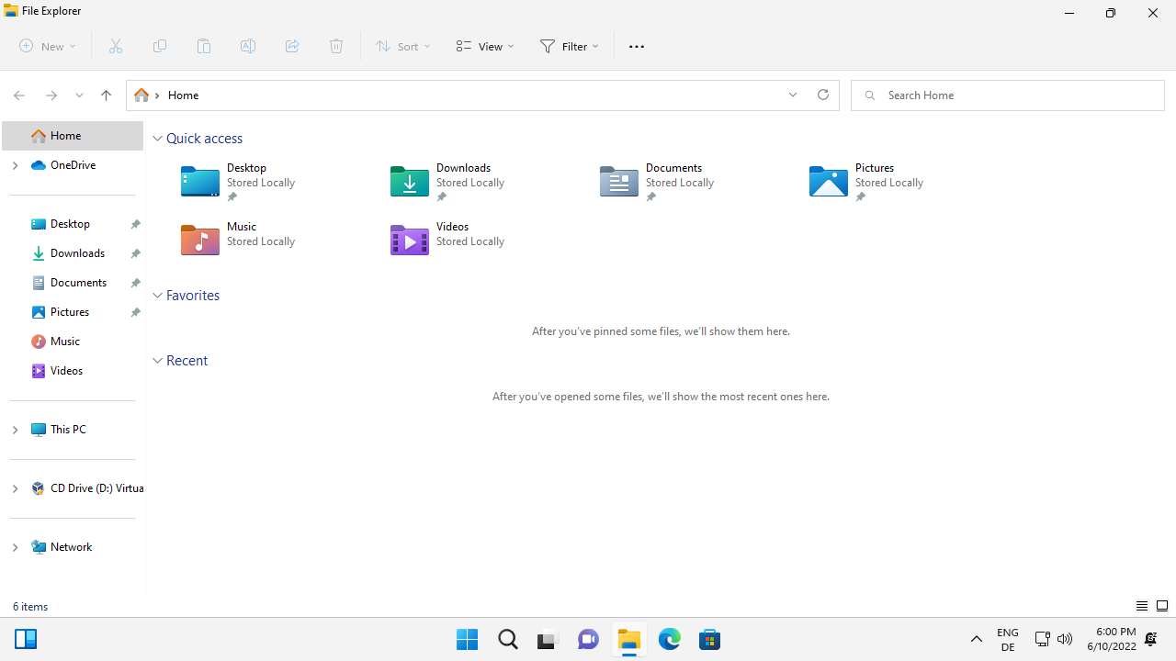Click the Paste icon
1176x661 pixels.
pos(204,46)
